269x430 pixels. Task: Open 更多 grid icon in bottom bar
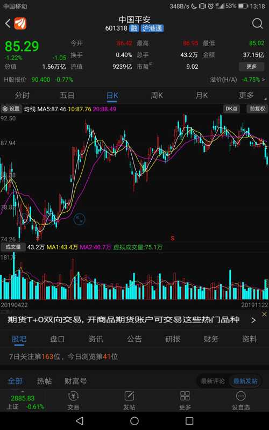coord(185,400)
